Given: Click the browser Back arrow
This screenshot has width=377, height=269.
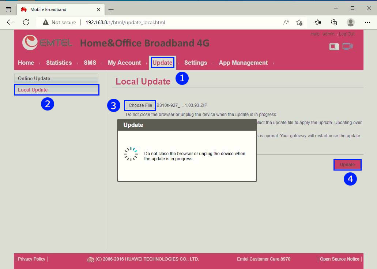Looking at the screenshot, I should [10, 22].
